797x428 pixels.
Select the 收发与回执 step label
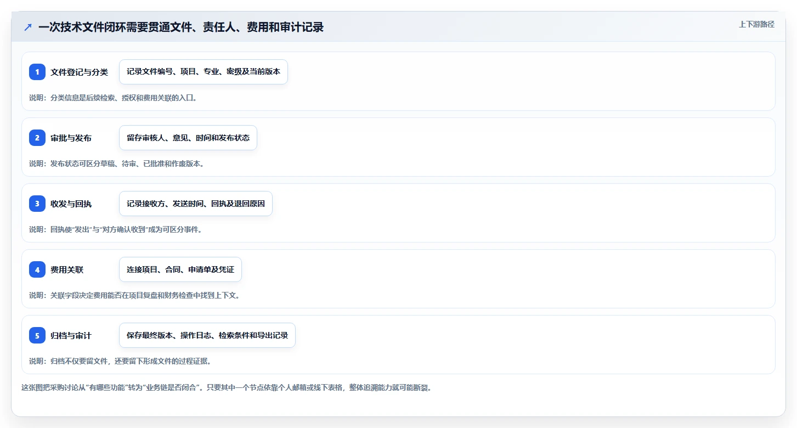tap(71, 204)
